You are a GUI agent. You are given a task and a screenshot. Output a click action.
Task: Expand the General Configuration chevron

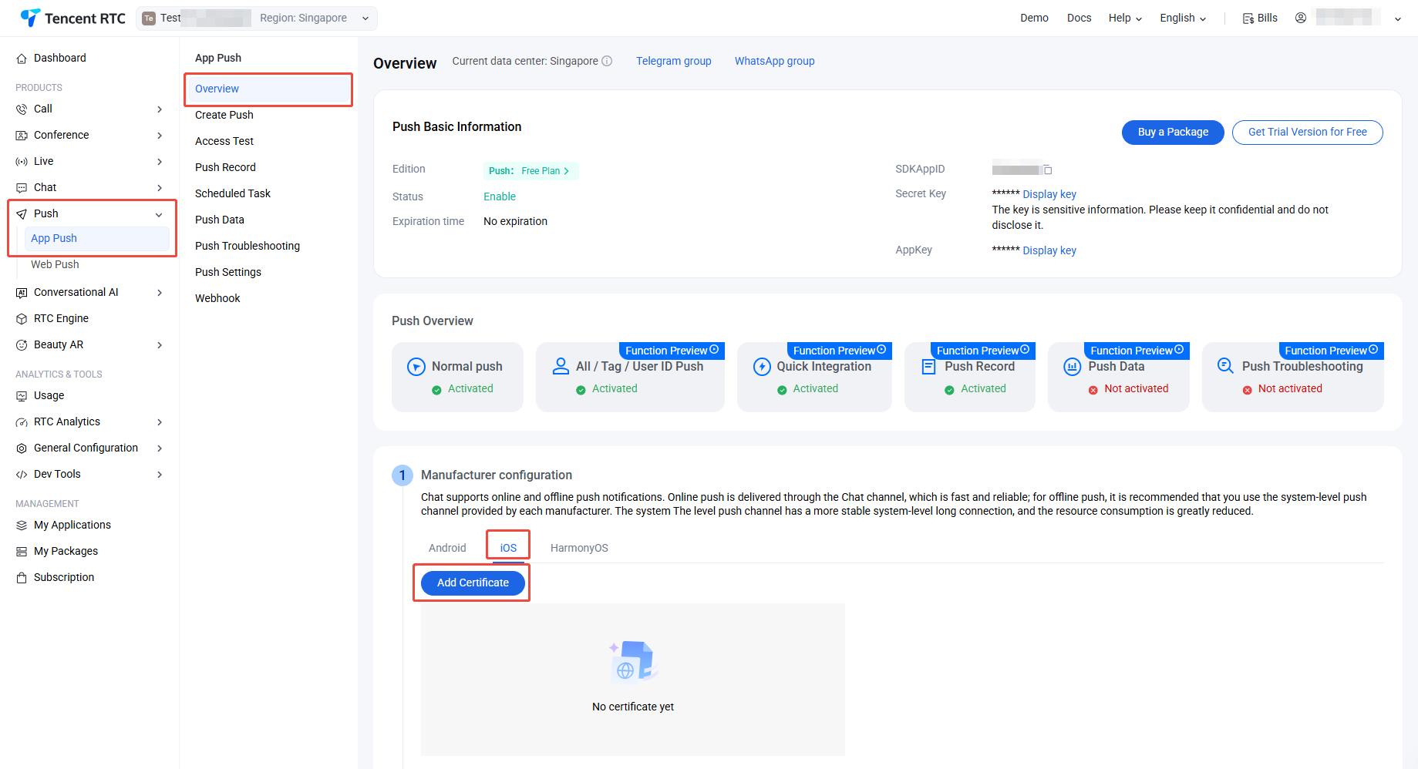pyautogui.click(x=160, y=448)
